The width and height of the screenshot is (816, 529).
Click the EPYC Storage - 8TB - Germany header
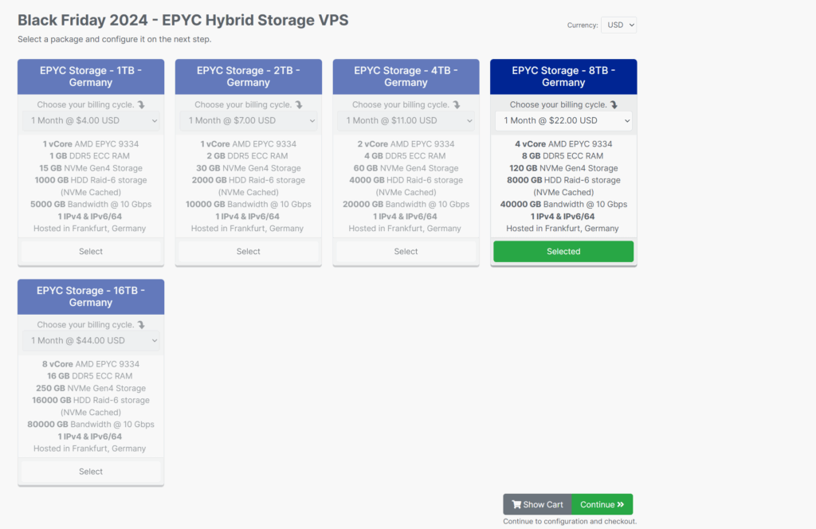tap(563, 76)
